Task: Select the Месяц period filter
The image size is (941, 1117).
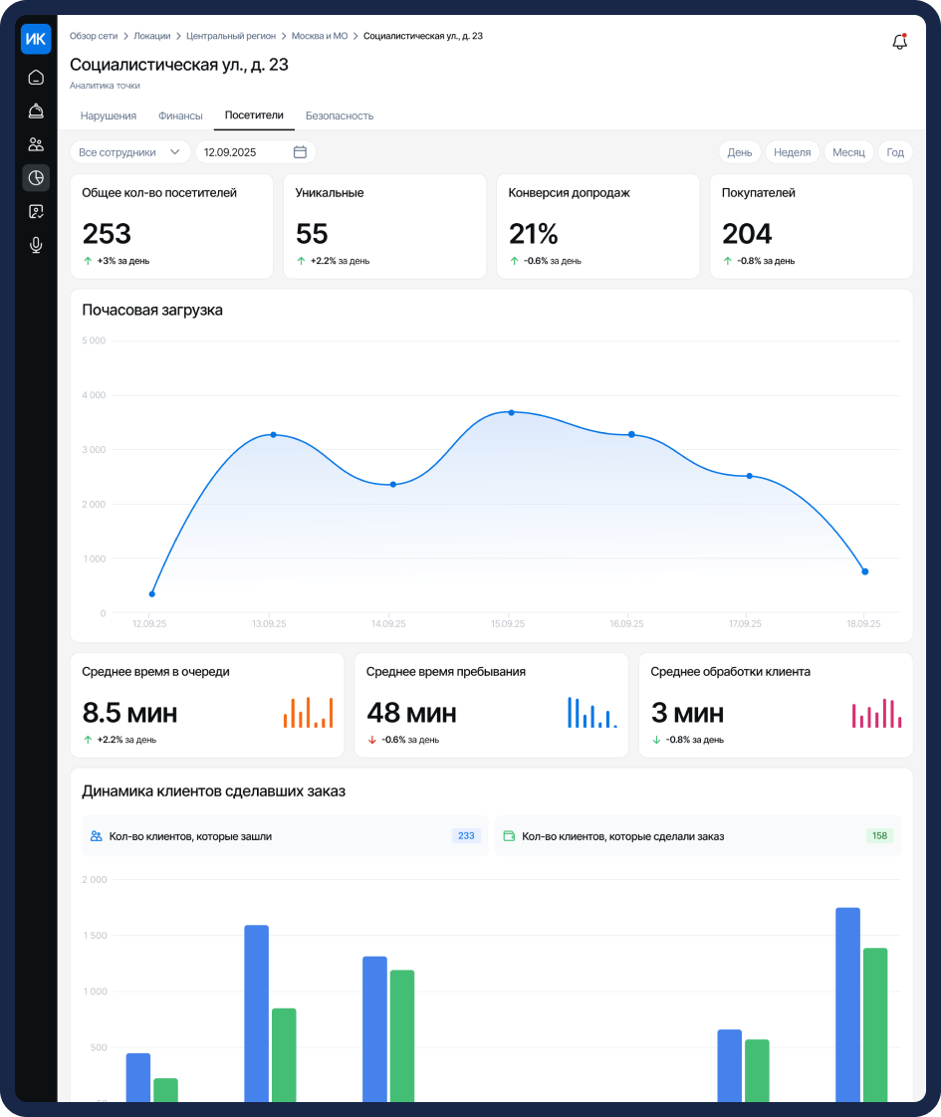Action: (848, 151)
